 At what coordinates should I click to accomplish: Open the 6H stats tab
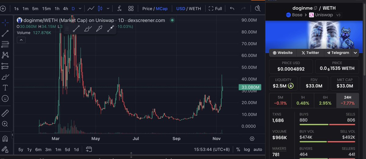(x=325, y=100)
